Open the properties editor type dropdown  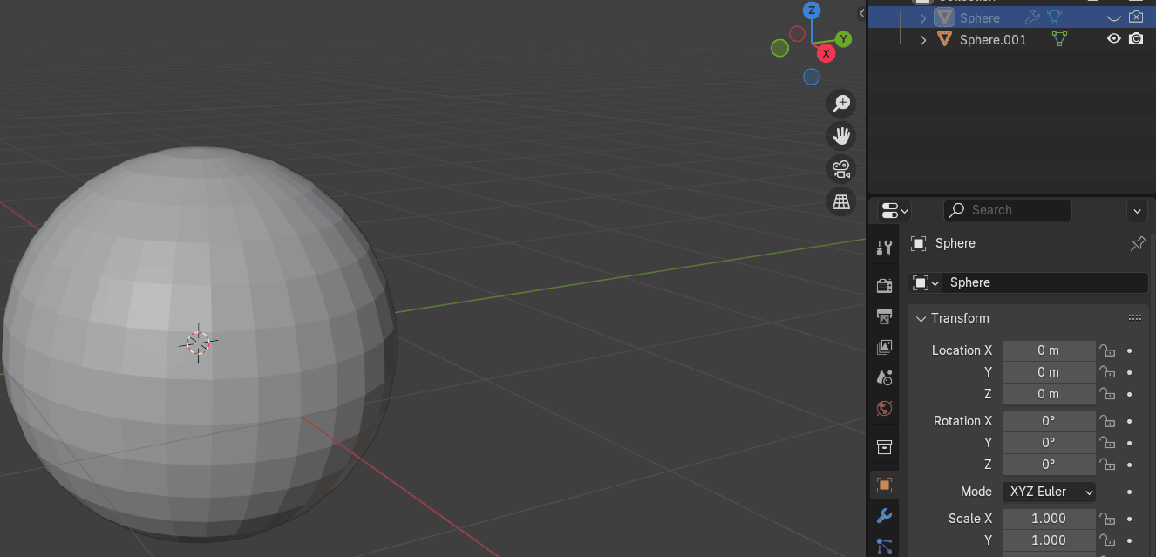894,211
